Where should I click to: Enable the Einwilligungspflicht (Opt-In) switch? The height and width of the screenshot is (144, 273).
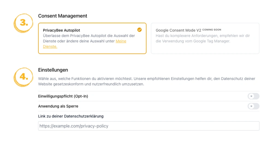point(253,96)
